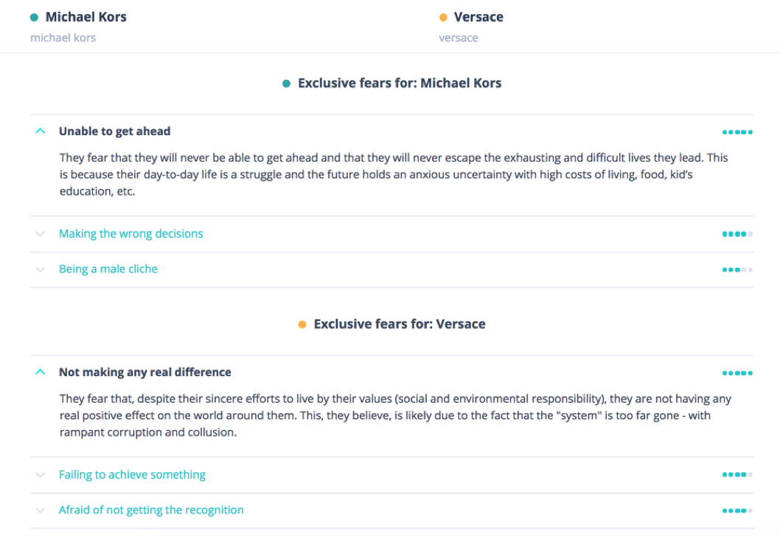Click rating dots for 'Making the wrong decisions'

pyautogui.click(x=737, y=235)
